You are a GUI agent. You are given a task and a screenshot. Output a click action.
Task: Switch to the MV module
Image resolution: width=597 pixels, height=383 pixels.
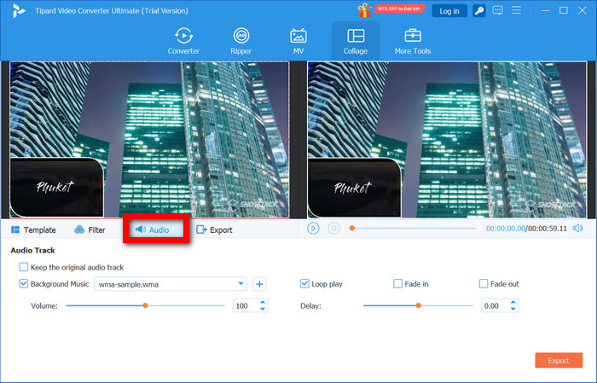tap(298, 40)
